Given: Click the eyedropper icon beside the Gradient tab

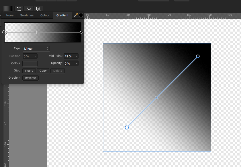Looking at the screenshot, I should 76,15.
